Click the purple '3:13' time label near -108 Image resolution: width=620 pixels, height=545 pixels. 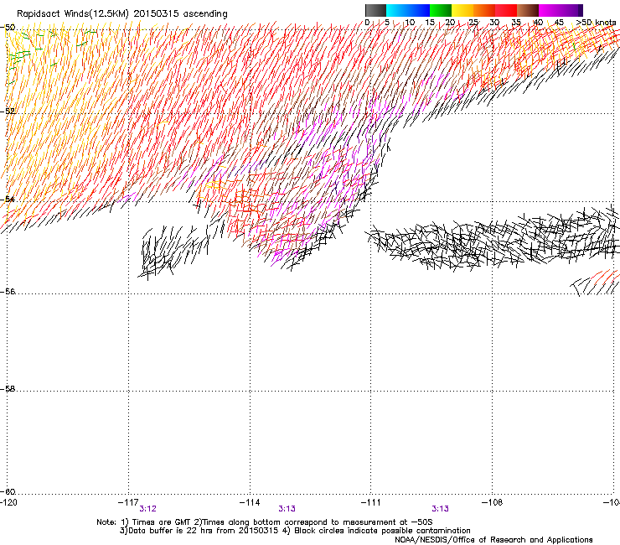click(440, 509)
